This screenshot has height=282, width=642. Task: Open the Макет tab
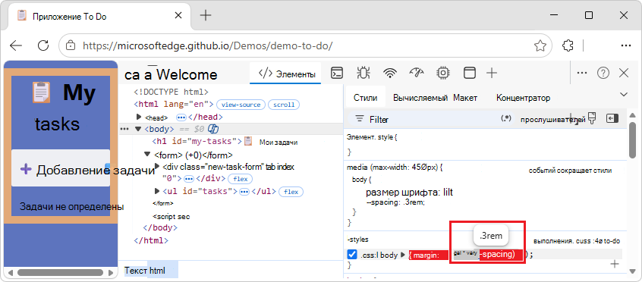[465, 98]
